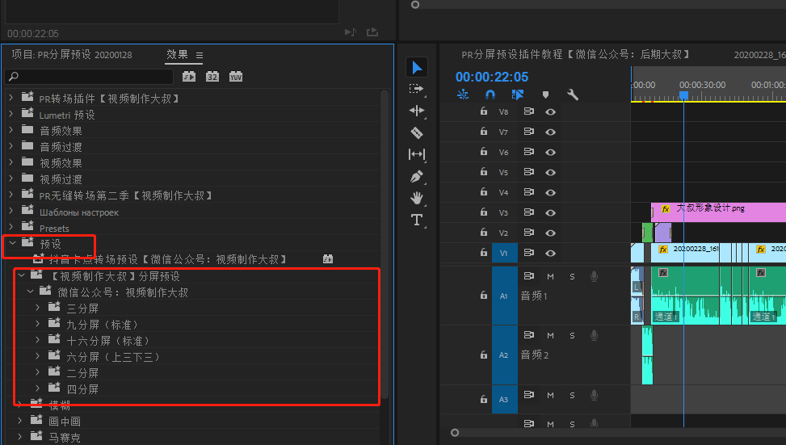Hide track V1 output with eye icon
The image size is (786, 445).
pyautogui.click(x=550, y=253)
